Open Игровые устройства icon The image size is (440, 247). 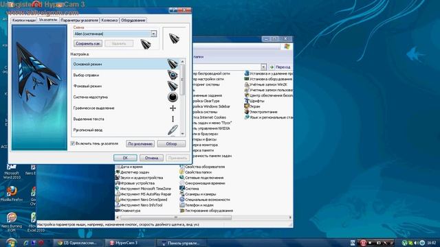[x=118, y=183]
